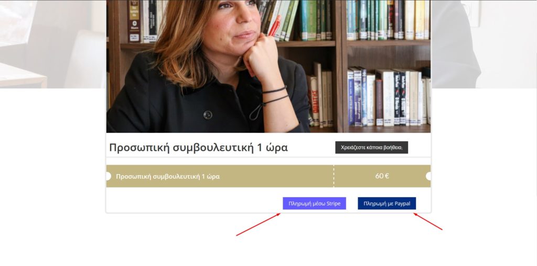This screenshot has height=266, width=537.
Task: Click the 60 € price on the ticket
Action: coord(382,176)
